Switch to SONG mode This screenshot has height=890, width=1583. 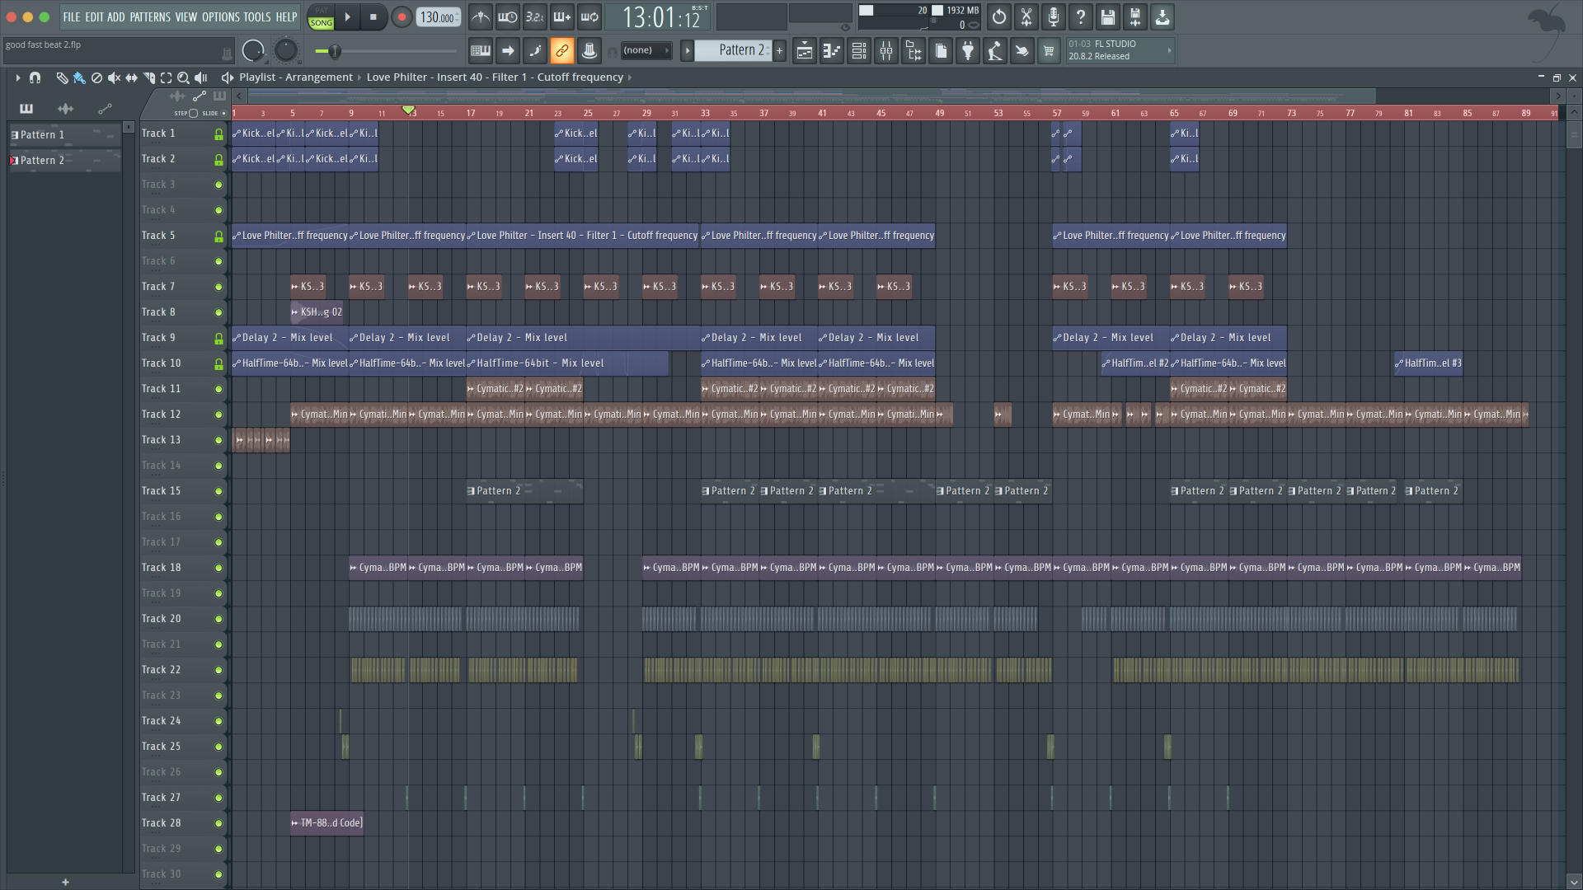(x=322, y=23)
